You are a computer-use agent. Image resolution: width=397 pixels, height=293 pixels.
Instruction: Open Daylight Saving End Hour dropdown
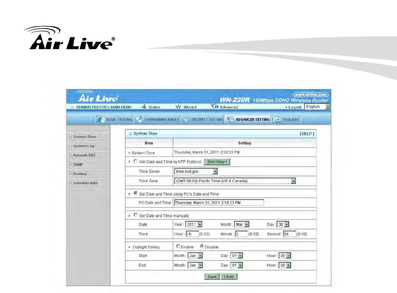point(285,265)
